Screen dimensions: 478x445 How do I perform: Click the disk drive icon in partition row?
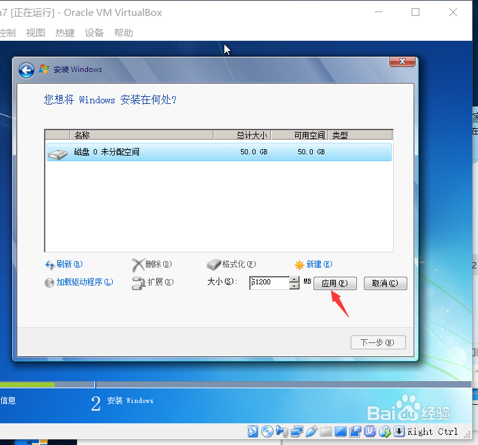[57, 154]
